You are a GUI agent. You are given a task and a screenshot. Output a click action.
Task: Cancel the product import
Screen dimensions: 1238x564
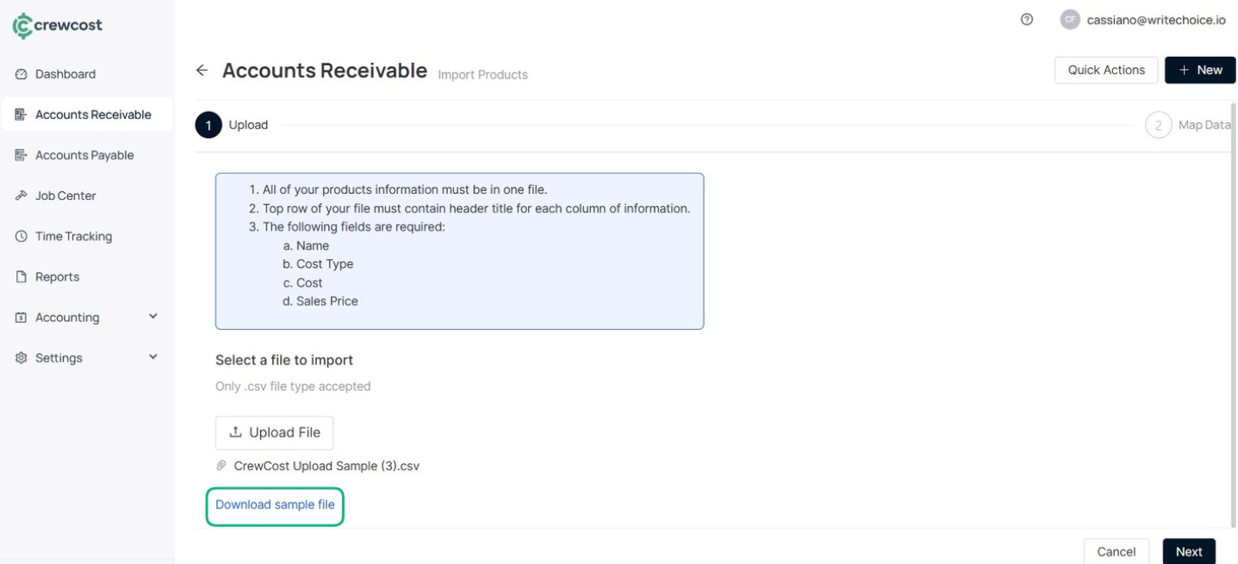(x=1116, y=551)
